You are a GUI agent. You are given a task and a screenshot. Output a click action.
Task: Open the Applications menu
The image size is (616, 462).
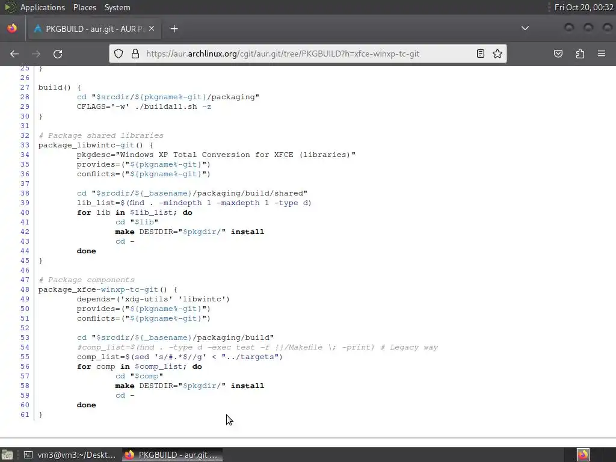[43, 7]
